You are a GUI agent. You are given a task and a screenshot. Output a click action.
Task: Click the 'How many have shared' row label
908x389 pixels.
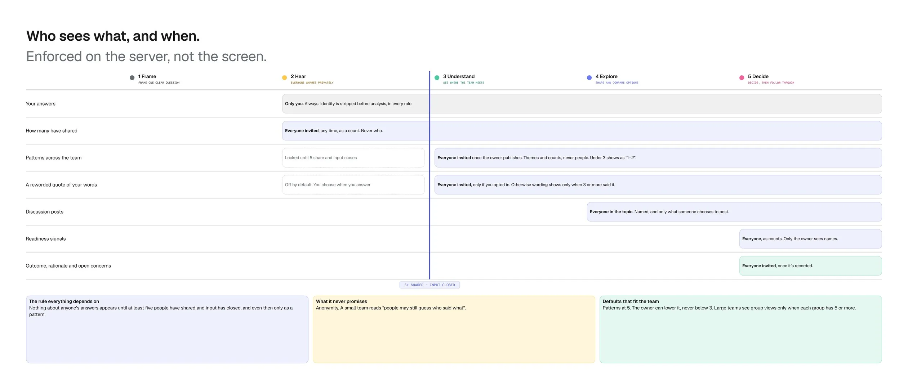point(52,131)
